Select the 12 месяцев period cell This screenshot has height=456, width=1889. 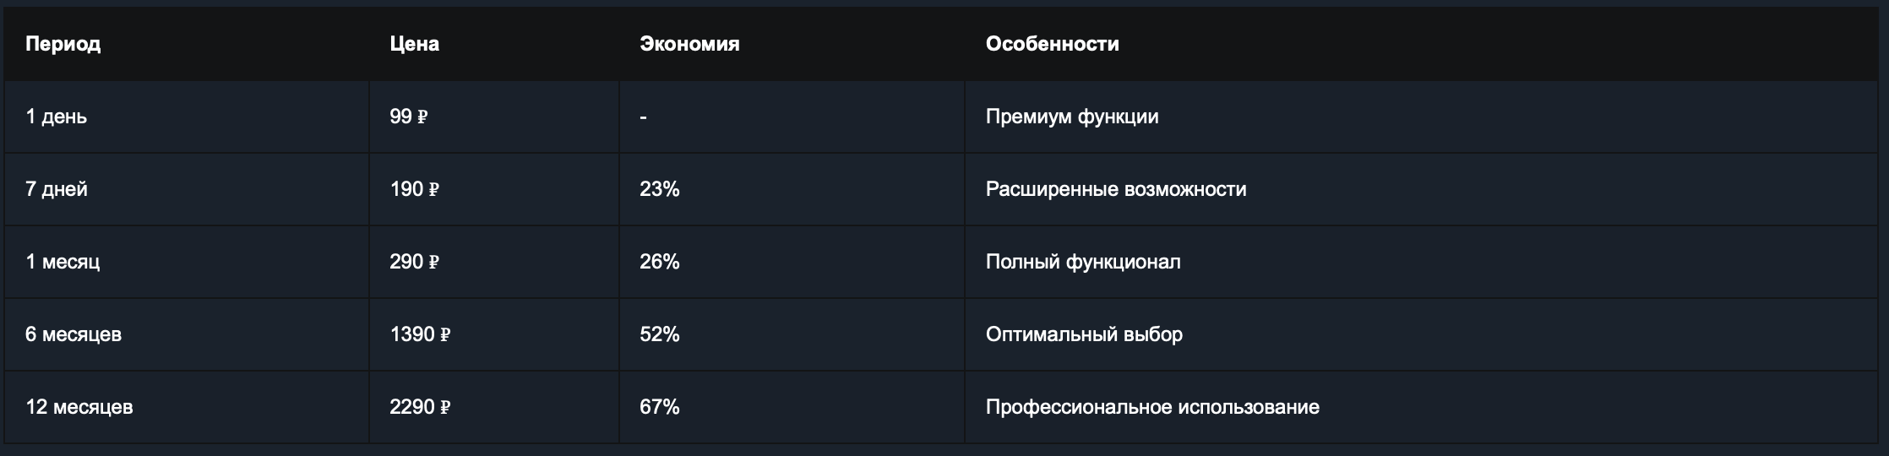[x=187, y=407]
